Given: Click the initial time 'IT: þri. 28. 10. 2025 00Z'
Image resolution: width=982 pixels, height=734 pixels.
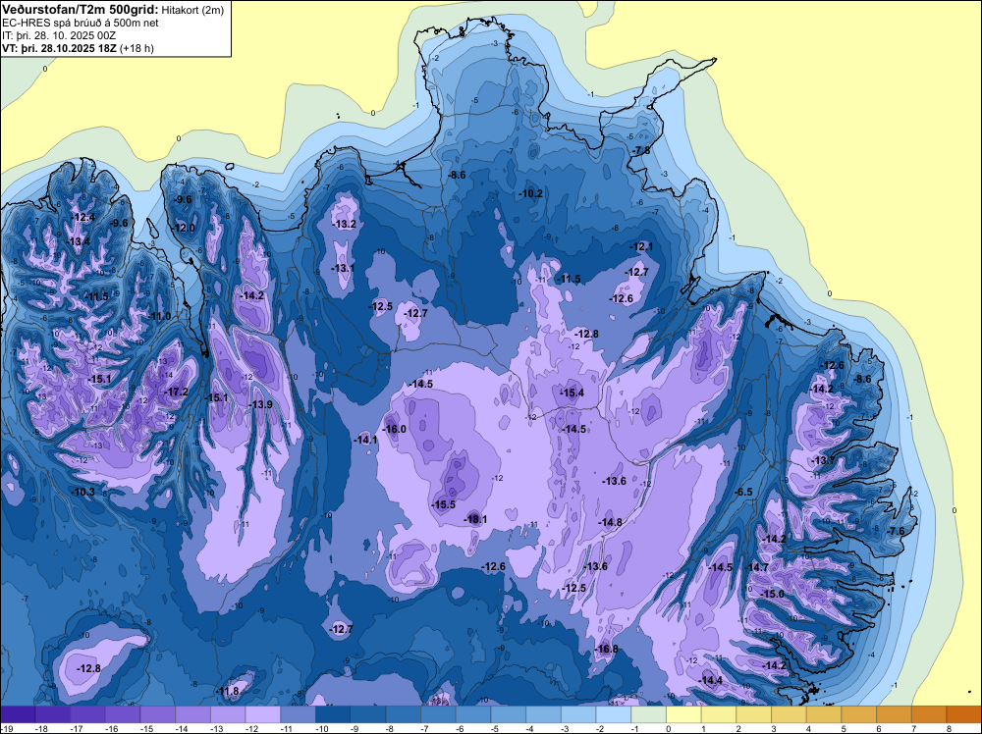Looking at the screenshot, I should tap(59, 35).
